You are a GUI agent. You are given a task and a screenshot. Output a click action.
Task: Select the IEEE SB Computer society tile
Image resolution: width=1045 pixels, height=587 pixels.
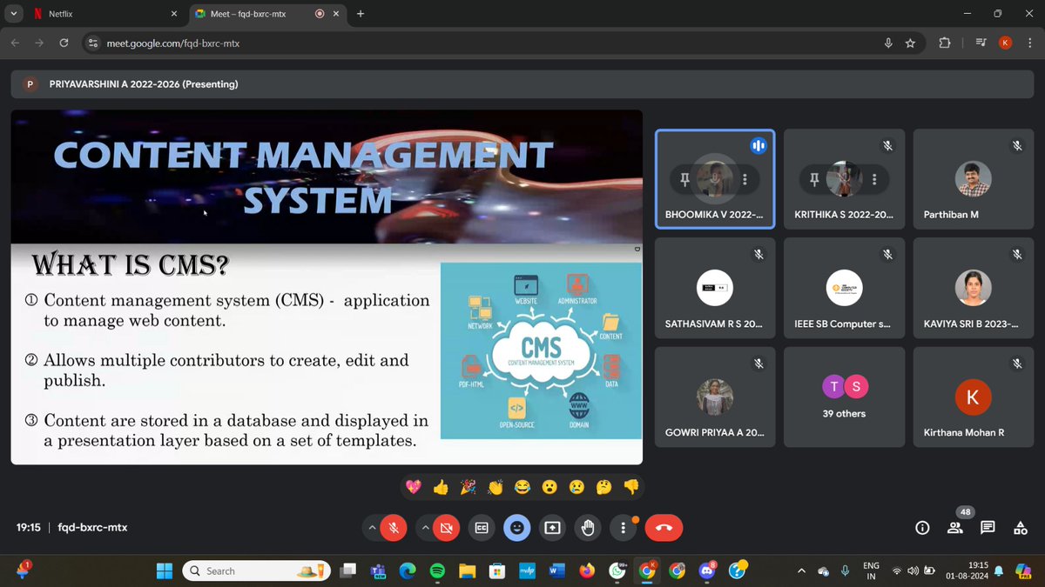pyautogui.click(x=844, y=288)
